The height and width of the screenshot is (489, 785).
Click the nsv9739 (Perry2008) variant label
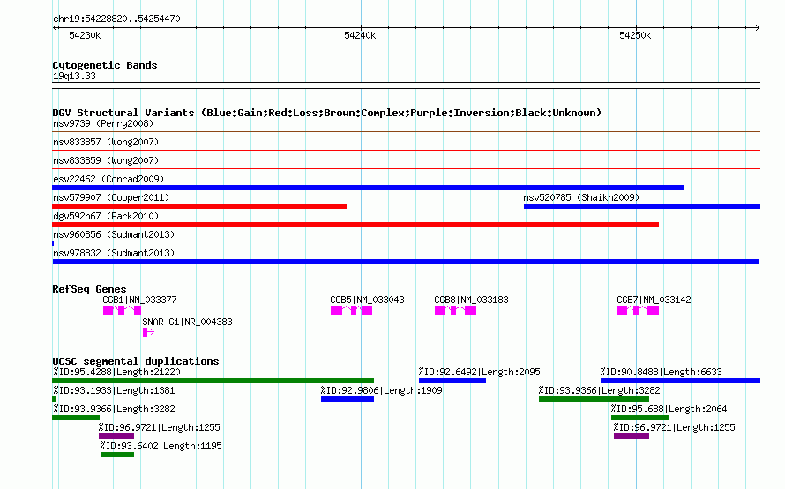(103, 123)
